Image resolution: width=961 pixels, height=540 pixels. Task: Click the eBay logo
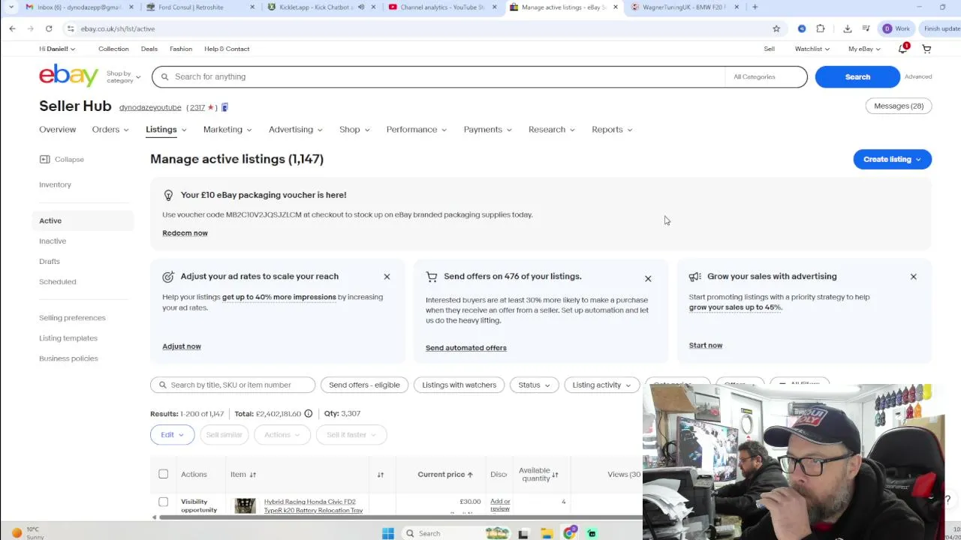[68, 76]
